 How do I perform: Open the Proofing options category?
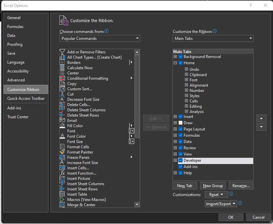(26, 44)
